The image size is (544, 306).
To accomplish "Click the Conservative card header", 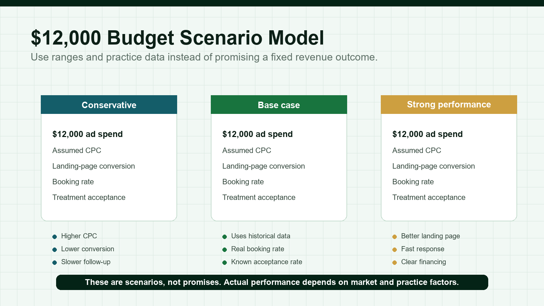I will pos(109,105).
